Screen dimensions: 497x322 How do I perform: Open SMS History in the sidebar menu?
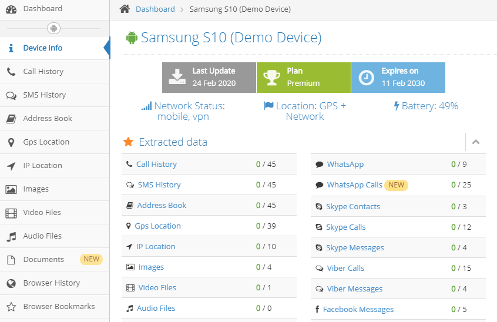click(55, 95)
